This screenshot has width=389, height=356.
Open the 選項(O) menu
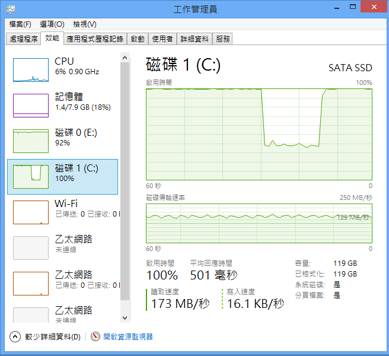tap(52, 24)
